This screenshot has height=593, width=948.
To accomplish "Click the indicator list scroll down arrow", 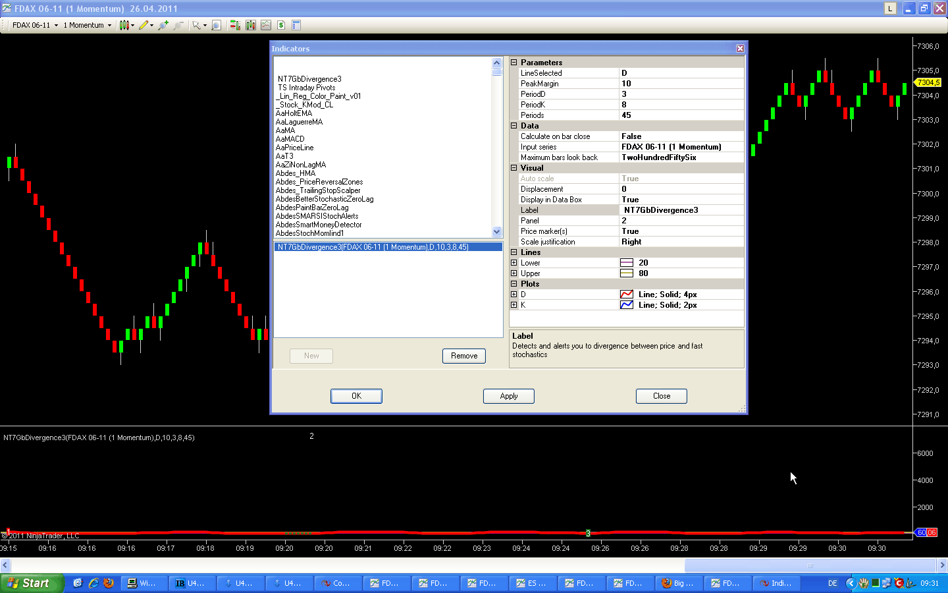I will (497, 231).
